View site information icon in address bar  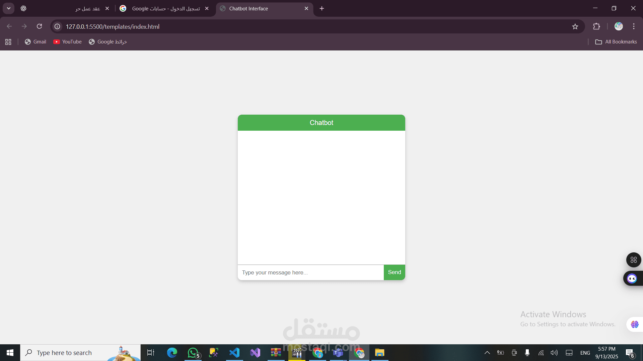click(58, 26)
